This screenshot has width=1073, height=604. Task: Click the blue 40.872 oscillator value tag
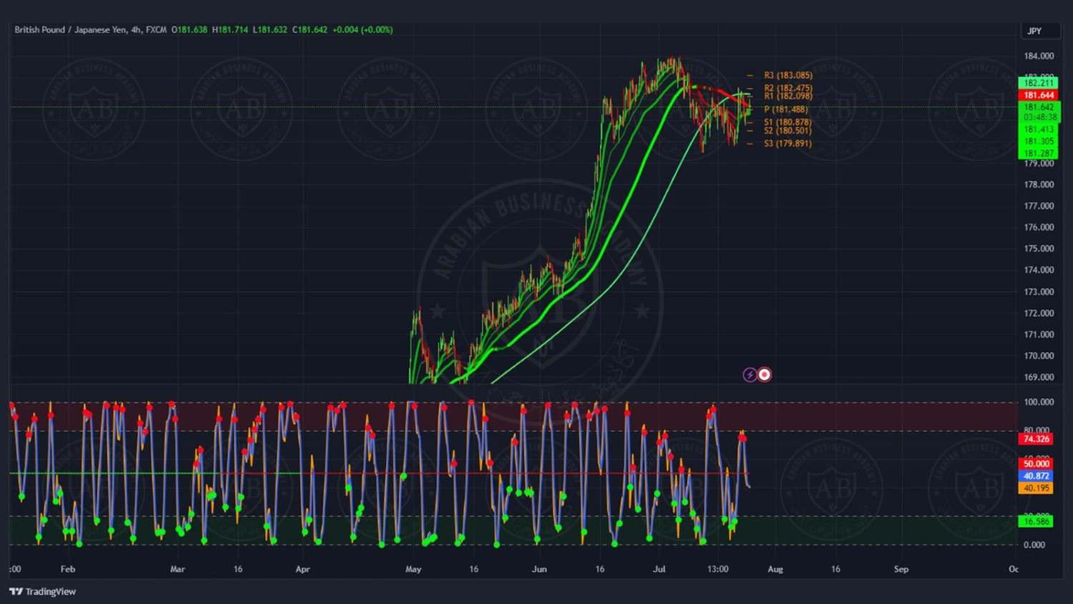coord(1037,476)
